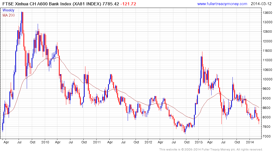
Task: Click the 10000 price axis label
Action: click(x=267, y=79)
